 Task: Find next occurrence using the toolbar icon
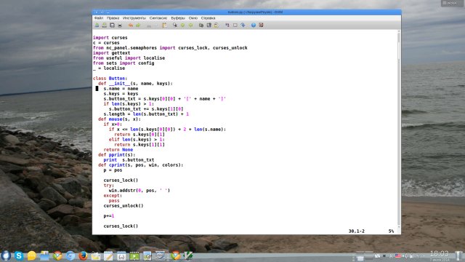click(x=182, y=25)
